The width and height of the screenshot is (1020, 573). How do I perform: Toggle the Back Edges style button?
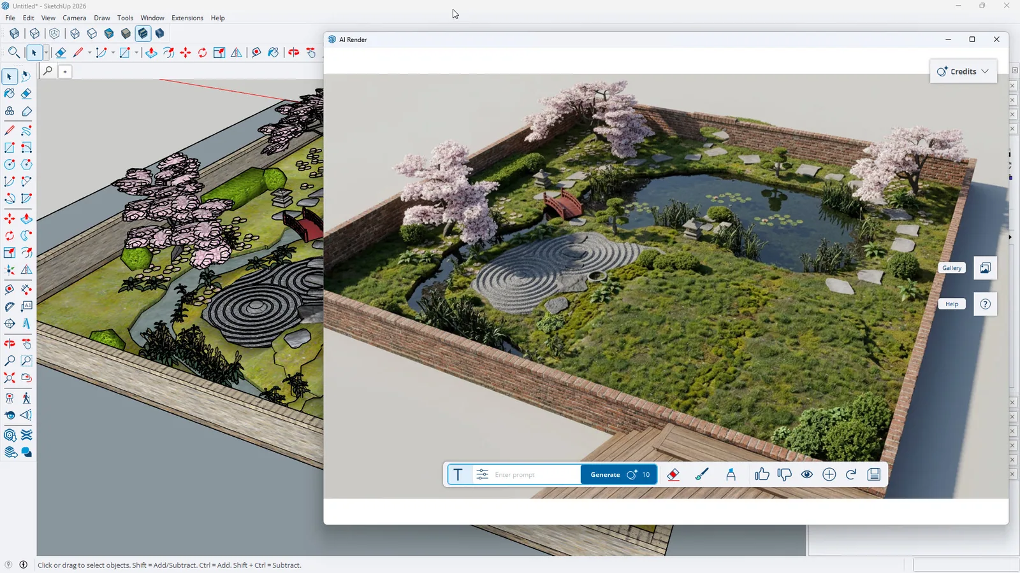pyautogui.click(x=34, y=33)
